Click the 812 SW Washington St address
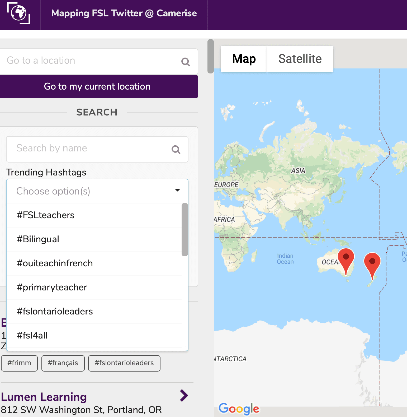 pyautogui.click(x=81, y=410)
